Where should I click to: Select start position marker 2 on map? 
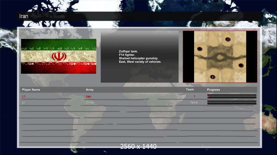213,77
